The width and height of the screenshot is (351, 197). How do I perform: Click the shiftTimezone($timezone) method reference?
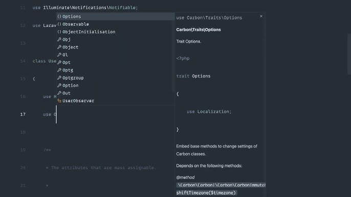[206, 193]
